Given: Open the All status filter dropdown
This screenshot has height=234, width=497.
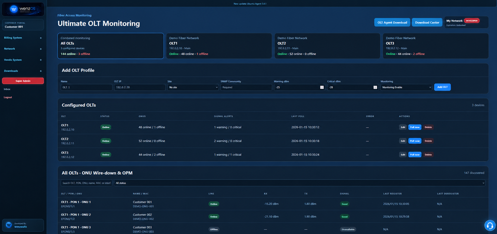Looking at the screenshot, I should tap(299, 183).
